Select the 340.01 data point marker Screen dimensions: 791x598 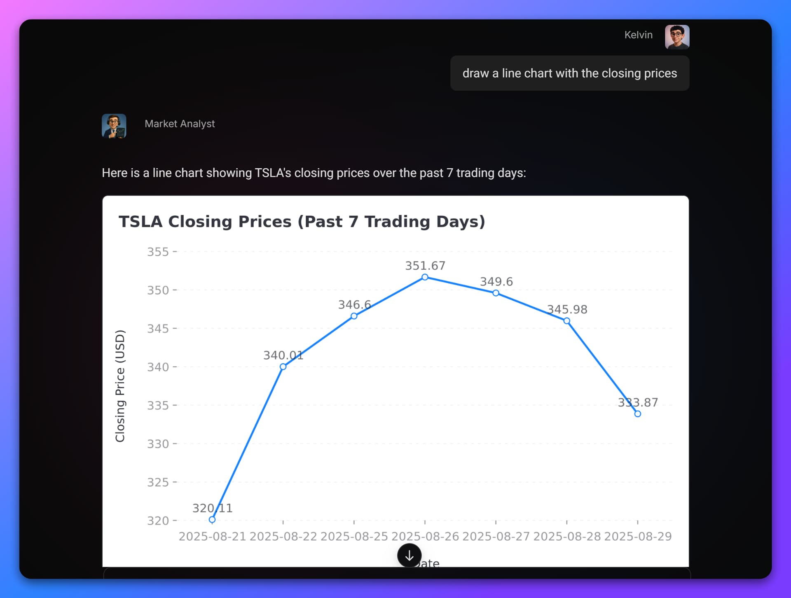(x=283, y=367)
